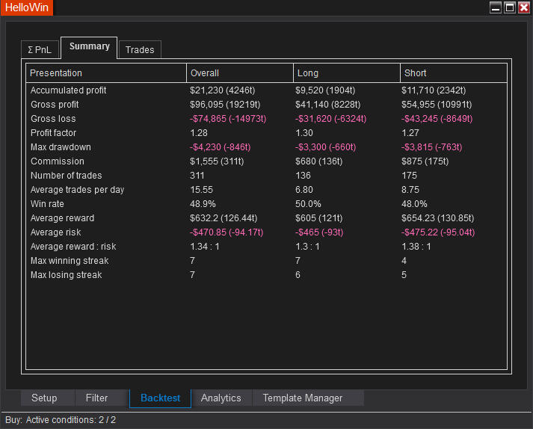The height and width of the screenshot is (429, 533).
Task: Open the Template Manager tab
Action: pyautogui.click(x=302, y=398)
